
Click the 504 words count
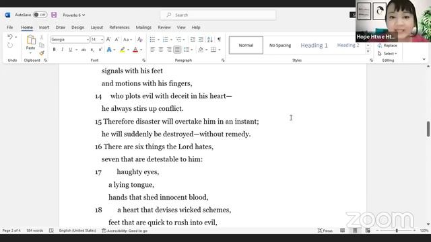(x=34, y=231)
